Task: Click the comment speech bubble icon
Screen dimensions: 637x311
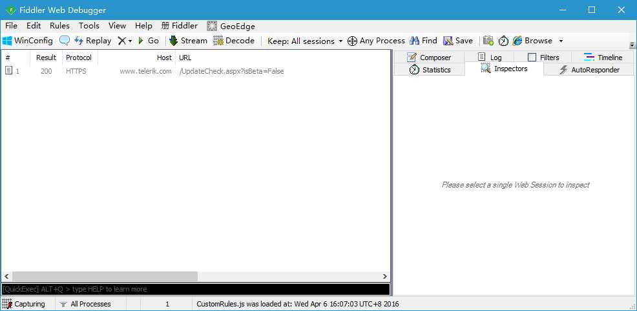Action: click(x=64, y=41)
